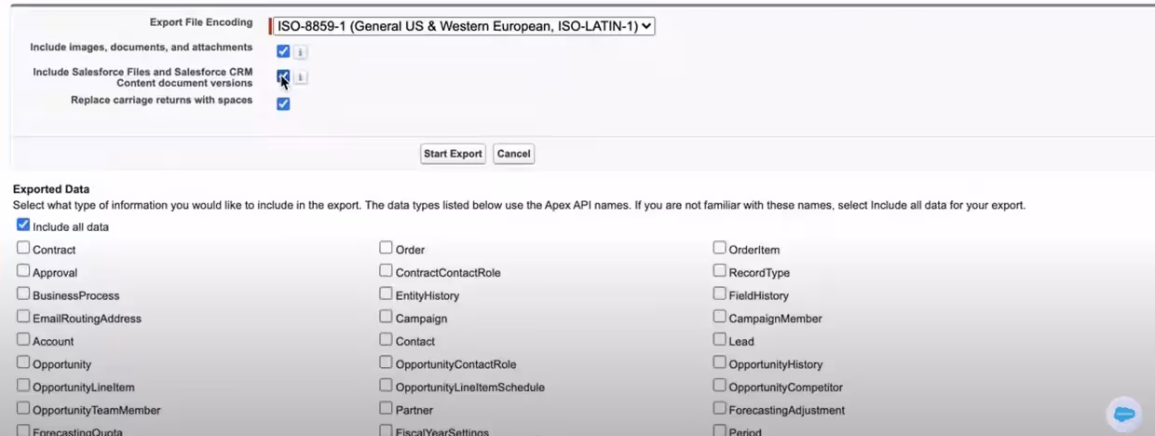Check the OpportunityTeamMember checkbox

coord(23,408)
